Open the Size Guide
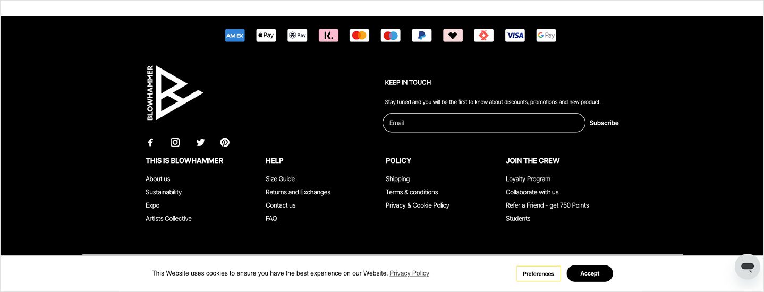The width and height of the screenshot is (764, 292). pos(280,179)
